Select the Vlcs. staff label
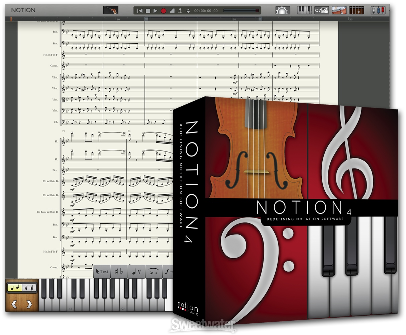The width and height of the screenshot is (406, 335). point(55,110)
